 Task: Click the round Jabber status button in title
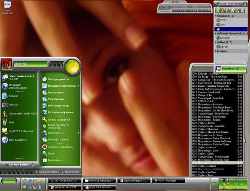(245, 4)
